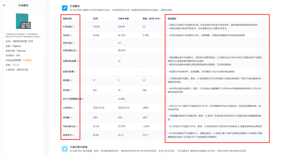
Task: Click the 子类中得分表现 section icon
Action: (65, 149)
